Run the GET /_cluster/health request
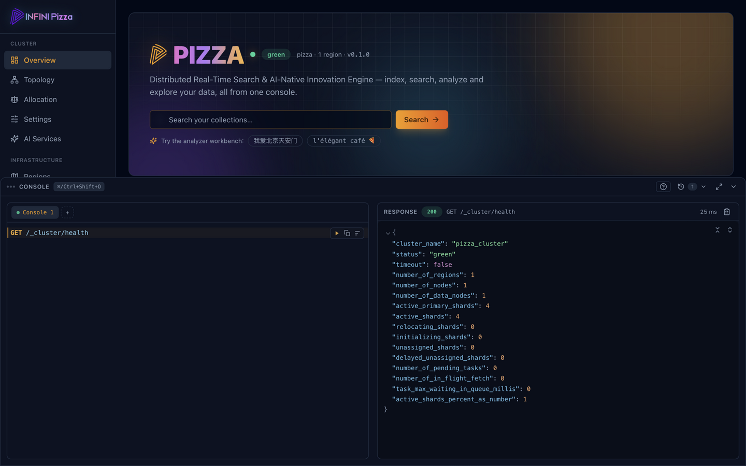Screen dimensions: 746x466 click(x=337, y=233)
